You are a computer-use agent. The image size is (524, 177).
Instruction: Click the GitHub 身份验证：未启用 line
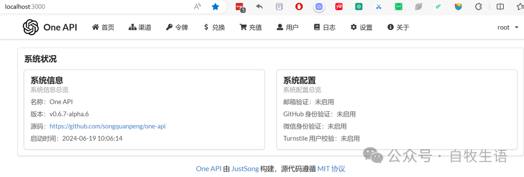coord(319,114)
